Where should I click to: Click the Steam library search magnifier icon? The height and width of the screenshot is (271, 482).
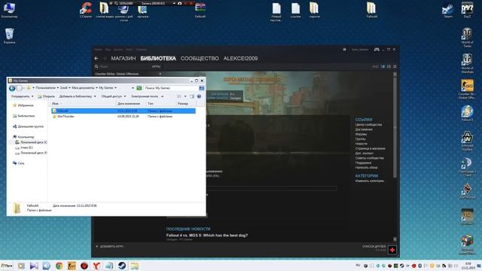(x=96, y=66)
